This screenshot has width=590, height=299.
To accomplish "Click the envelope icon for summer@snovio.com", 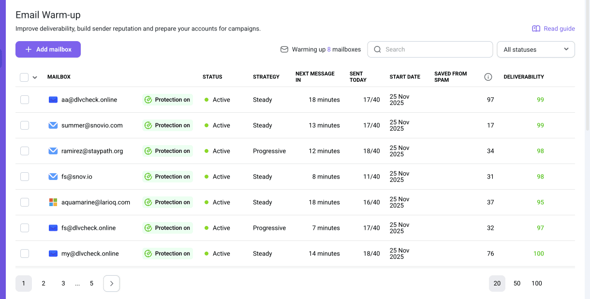I will [53, 125].
